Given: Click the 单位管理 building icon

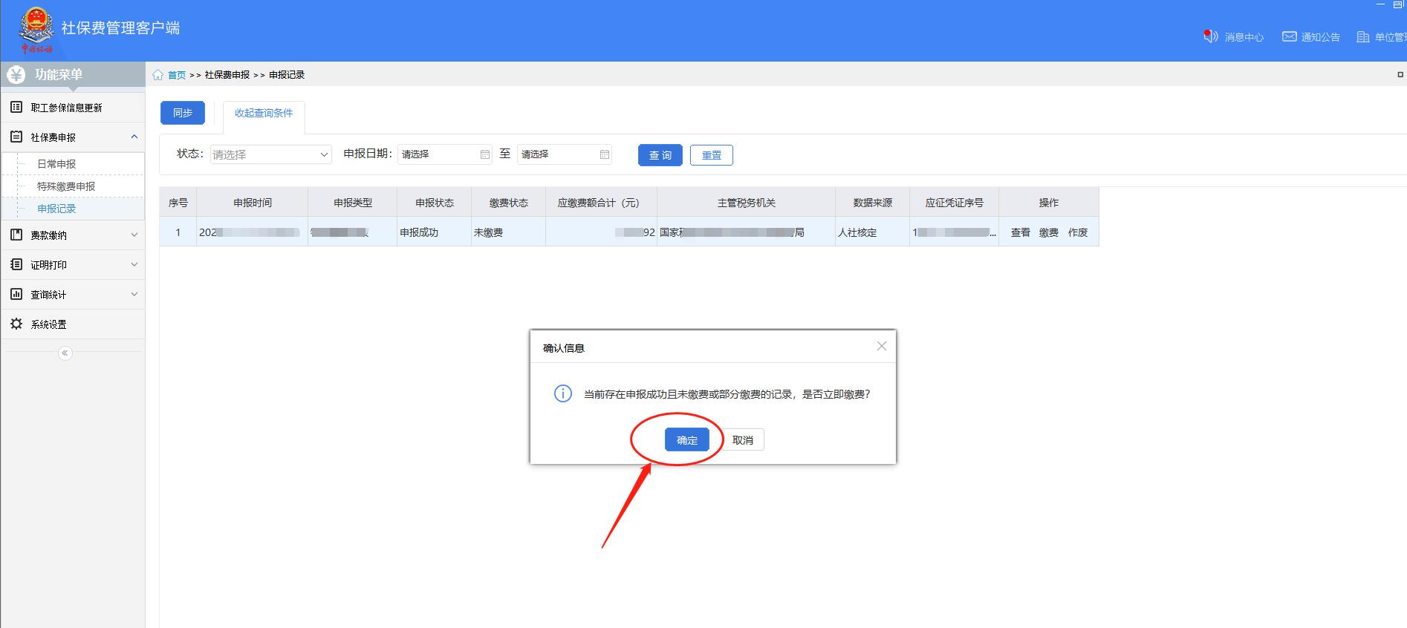Looking at the screenshot, I should click(x=1363, y=36).
